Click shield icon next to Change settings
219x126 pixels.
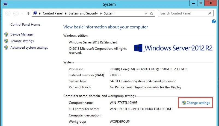pyautogui.click(x=184, y=103)
